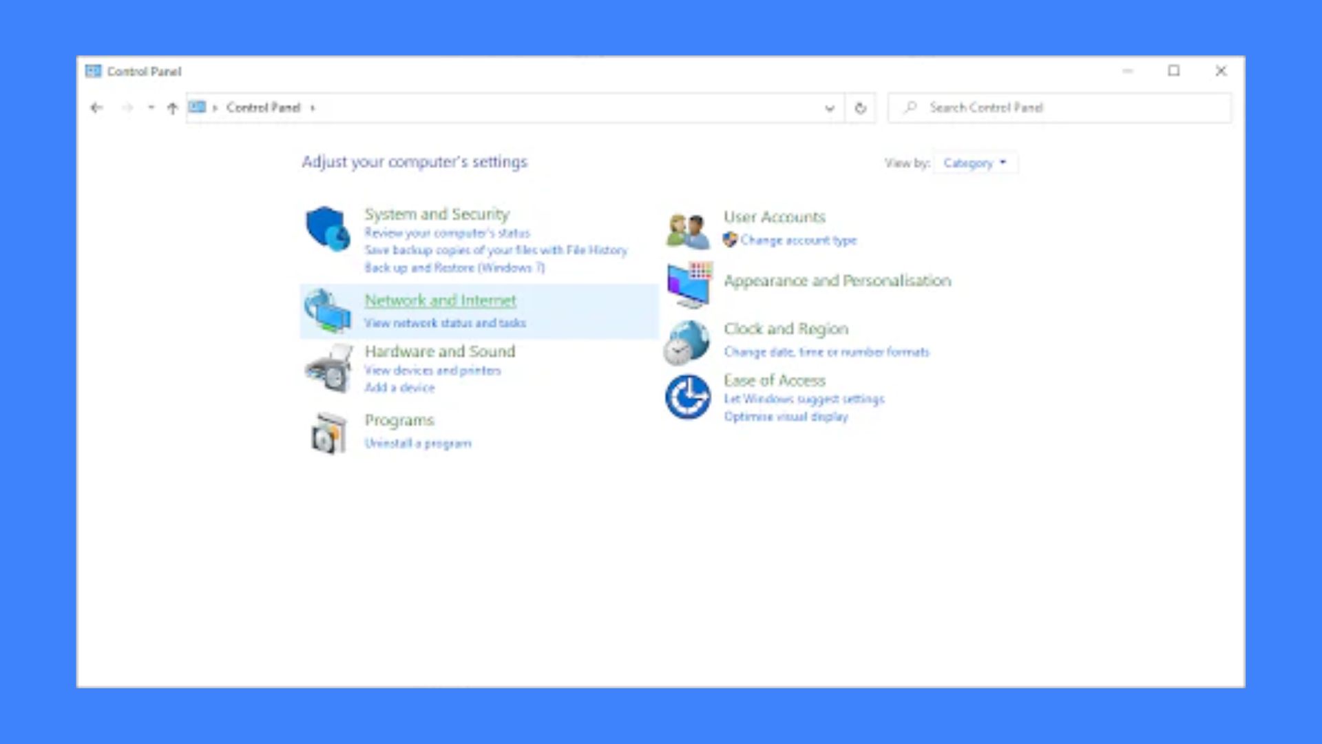Screen dimensions: 1322x744
Task: Open View network status and tasks
Action: click(445, 323)
